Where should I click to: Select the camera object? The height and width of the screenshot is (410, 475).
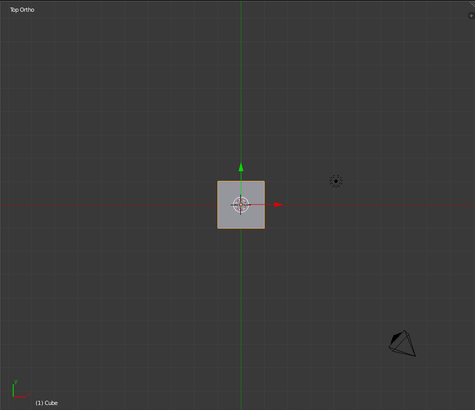(402, 343)
